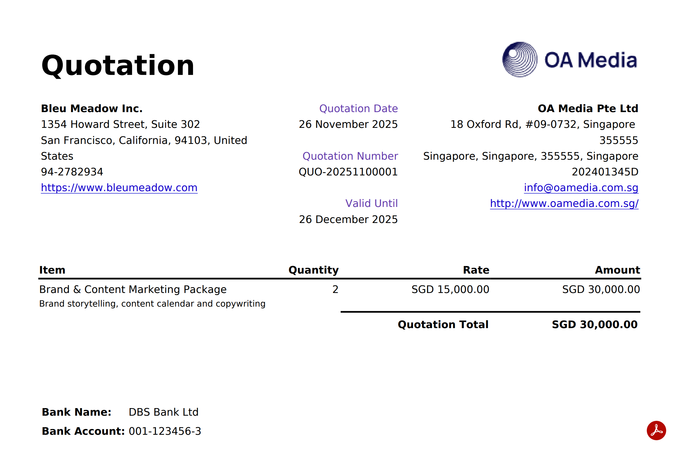
Task: Click the Bleu Meadow Inc. company name
Action: click(92, 108)
